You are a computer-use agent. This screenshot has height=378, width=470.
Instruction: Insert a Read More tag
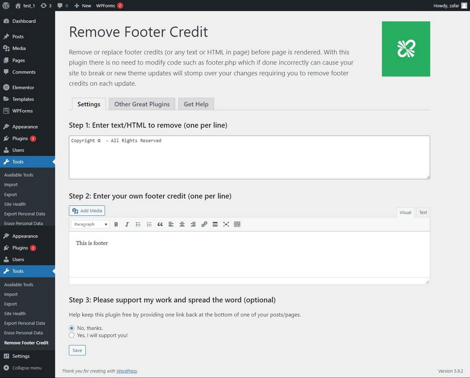tap(215, 224)
